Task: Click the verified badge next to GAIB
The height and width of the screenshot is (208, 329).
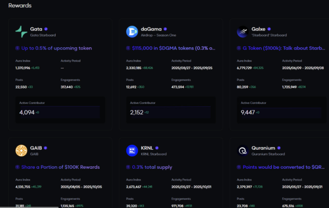Action: 45,148
